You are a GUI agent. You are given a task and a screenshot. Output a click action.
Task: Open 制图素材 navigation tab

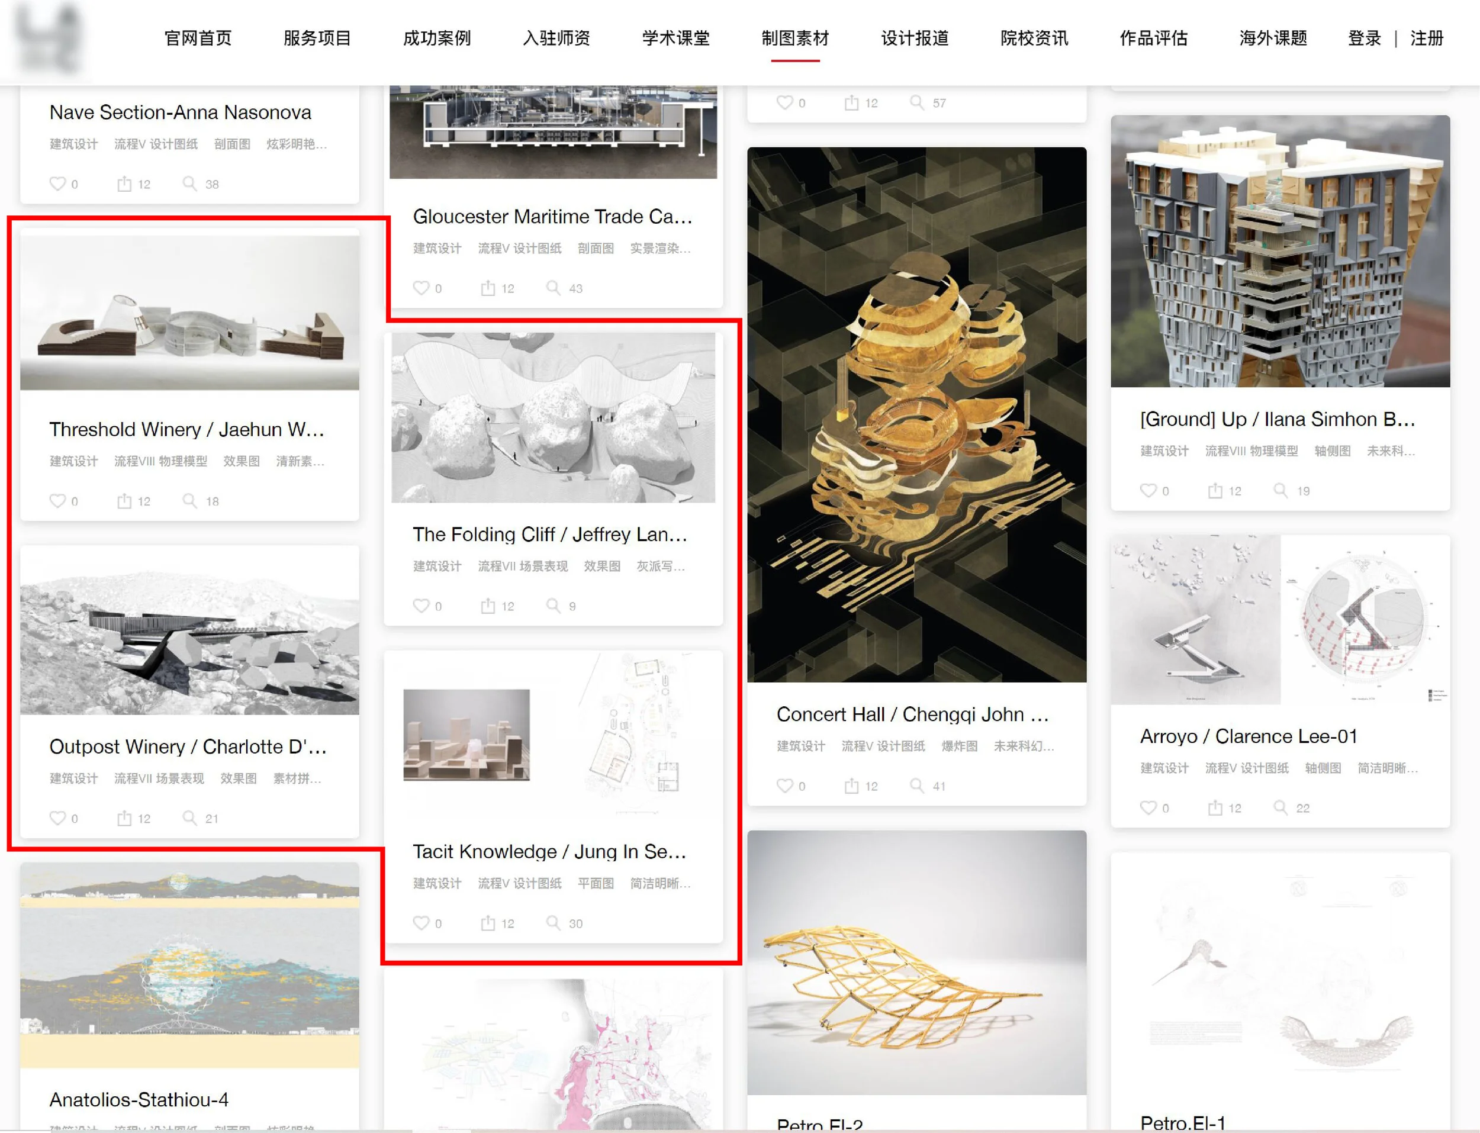[x=795, y=38]
